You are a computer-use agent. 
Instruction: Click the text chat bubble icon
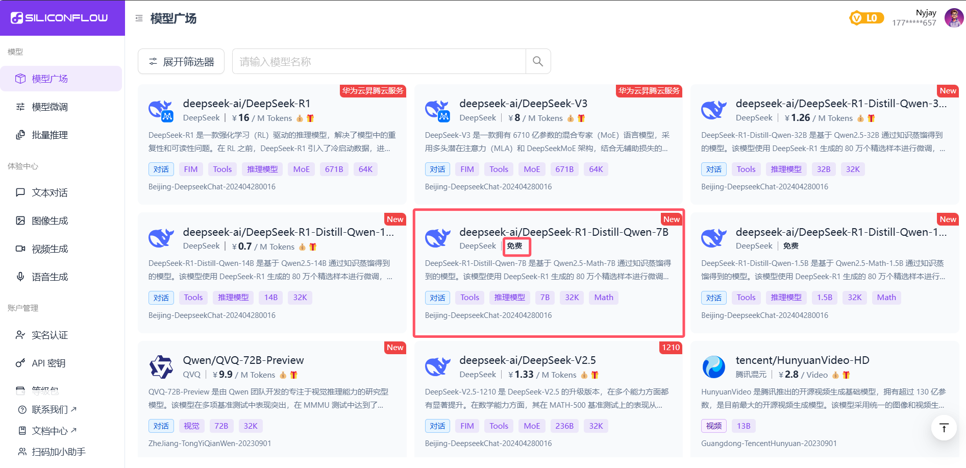click(20, 192)
